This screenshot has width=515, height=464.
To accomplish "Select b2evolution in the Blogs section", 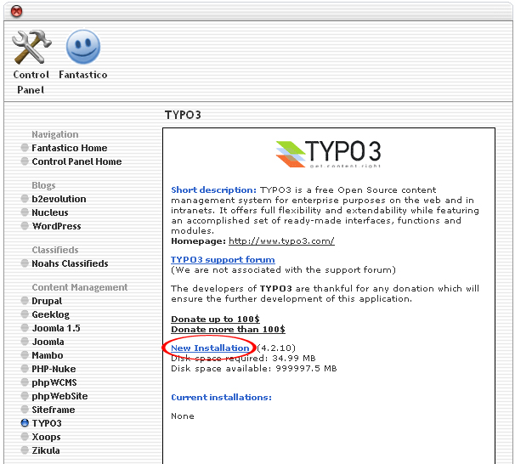I will click(59, 199).
